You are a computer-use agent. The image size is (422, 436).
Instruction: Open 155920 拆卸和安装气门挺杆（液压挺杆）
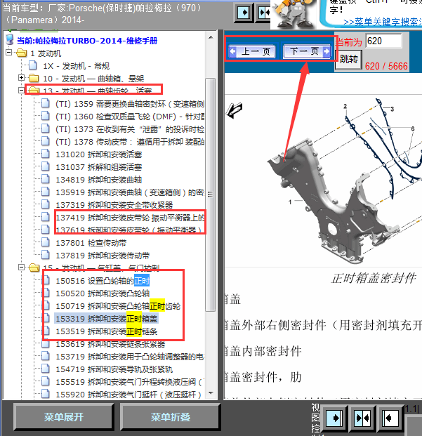128,395
